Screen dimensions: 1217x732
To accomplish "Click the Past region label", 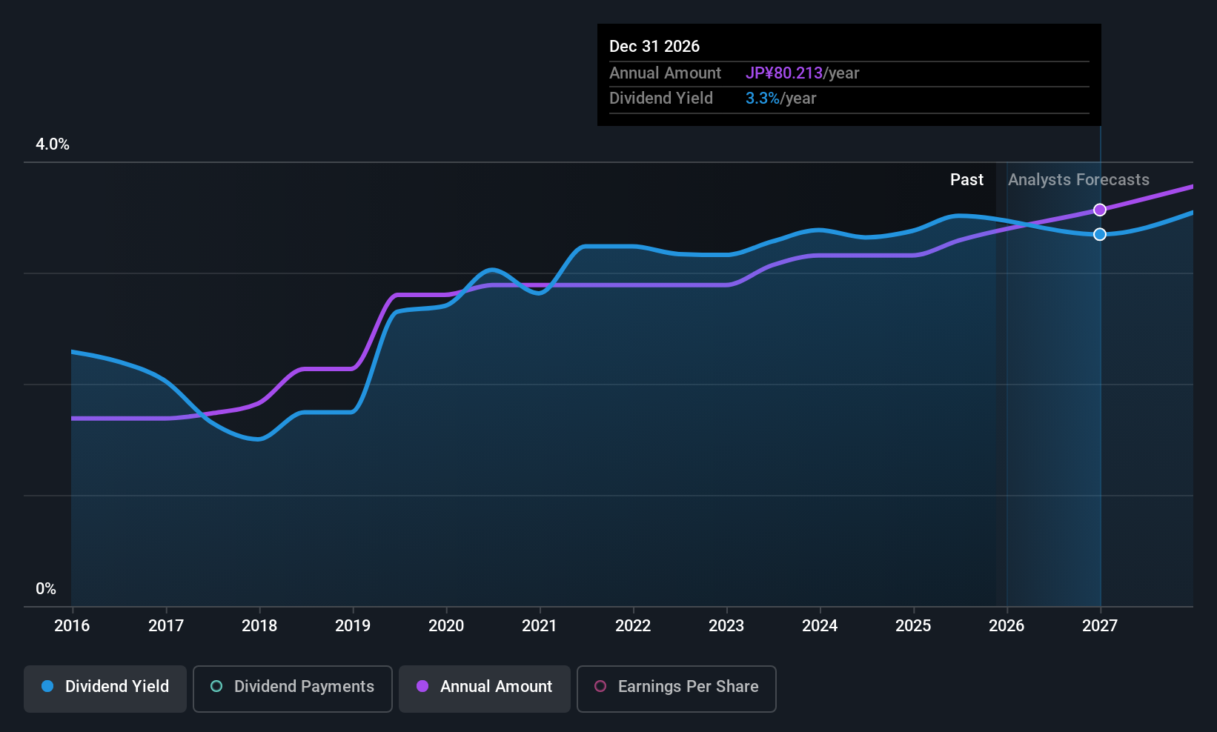I will (967, 180).
